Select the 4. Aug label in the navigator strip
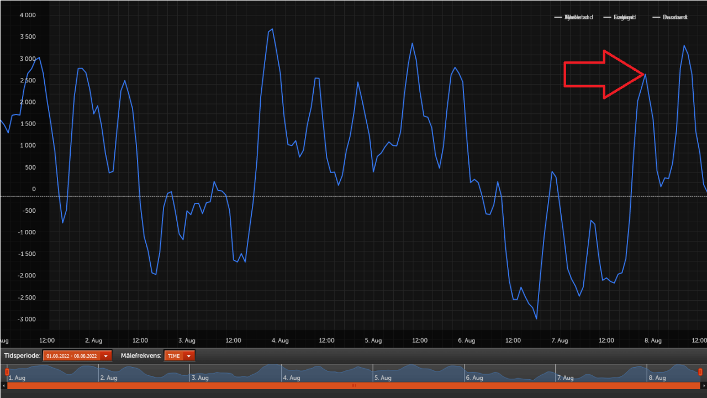The width and height of the screenshot is (707, 398). pos(292,378)
